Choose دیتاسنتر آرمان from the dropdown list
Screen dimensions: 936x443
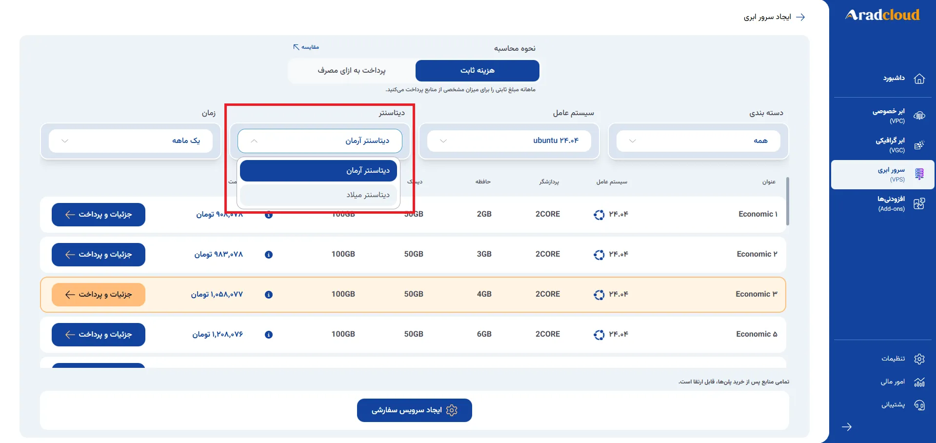(319, 171)
